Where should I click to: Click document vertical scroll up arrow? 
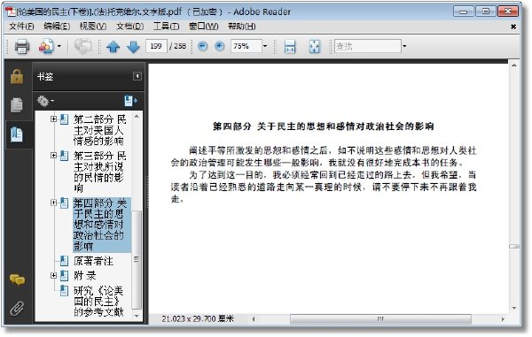514,65
